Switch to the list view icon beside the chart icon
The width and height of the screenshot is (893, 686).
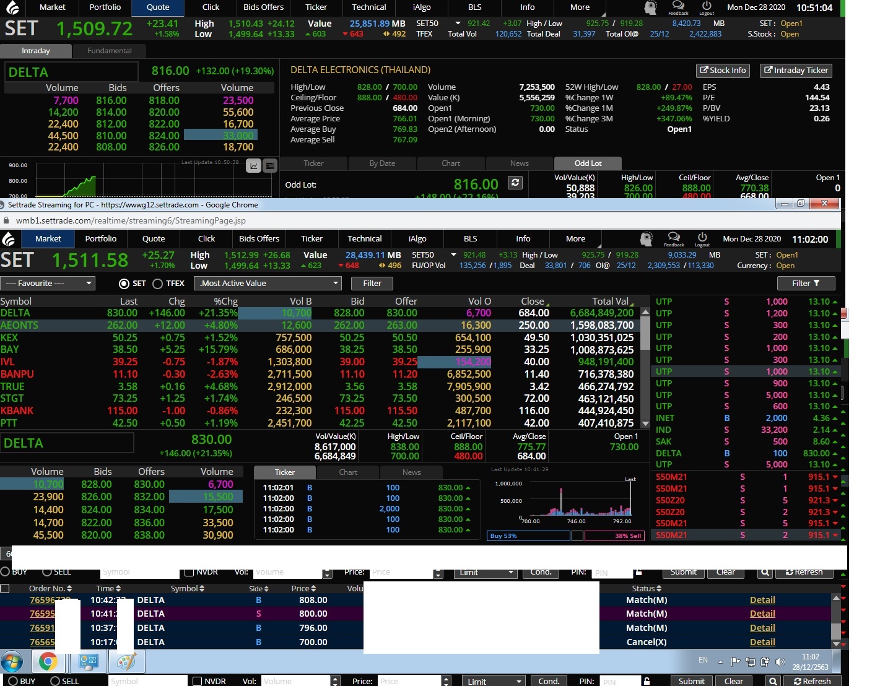269,165
